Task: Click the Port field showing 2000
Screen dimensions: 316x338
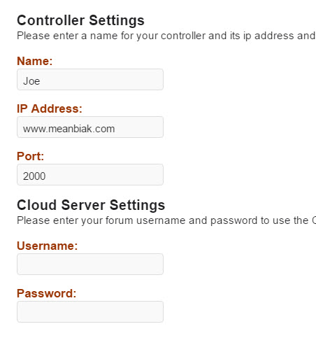Action: click(x=90, y=175)
